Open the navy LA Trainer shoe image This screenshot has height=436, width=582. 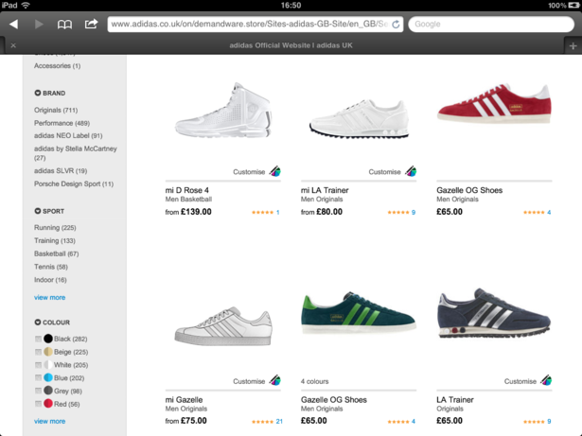pos(494,313)
